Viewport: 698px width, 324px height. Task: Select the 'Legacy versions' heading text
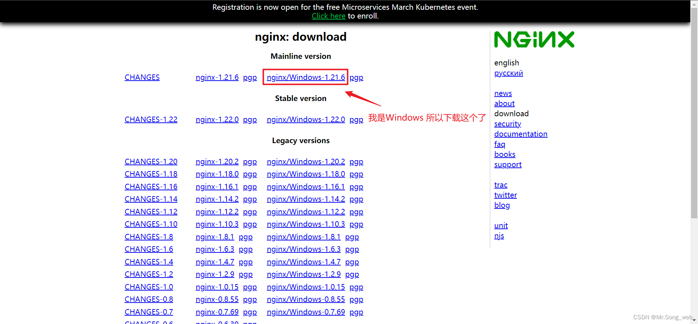pyautogui.click(x=301, y=141)
